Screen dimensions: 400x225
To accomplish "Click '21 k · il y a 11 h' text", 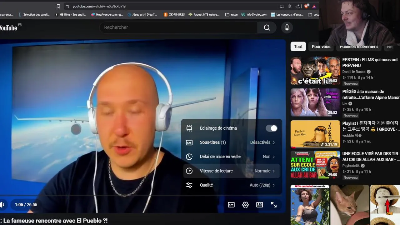I will [357, 172].
